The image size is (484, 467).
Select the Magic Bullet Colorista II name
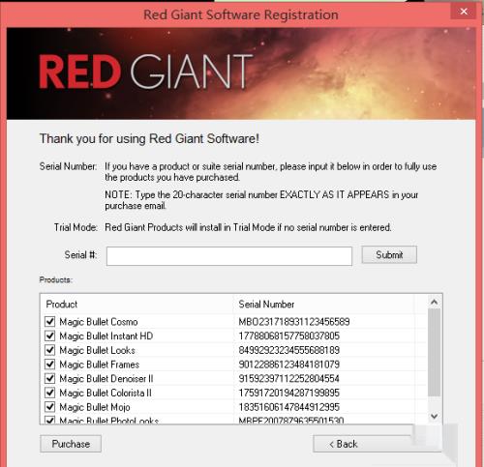coord(106,393)
